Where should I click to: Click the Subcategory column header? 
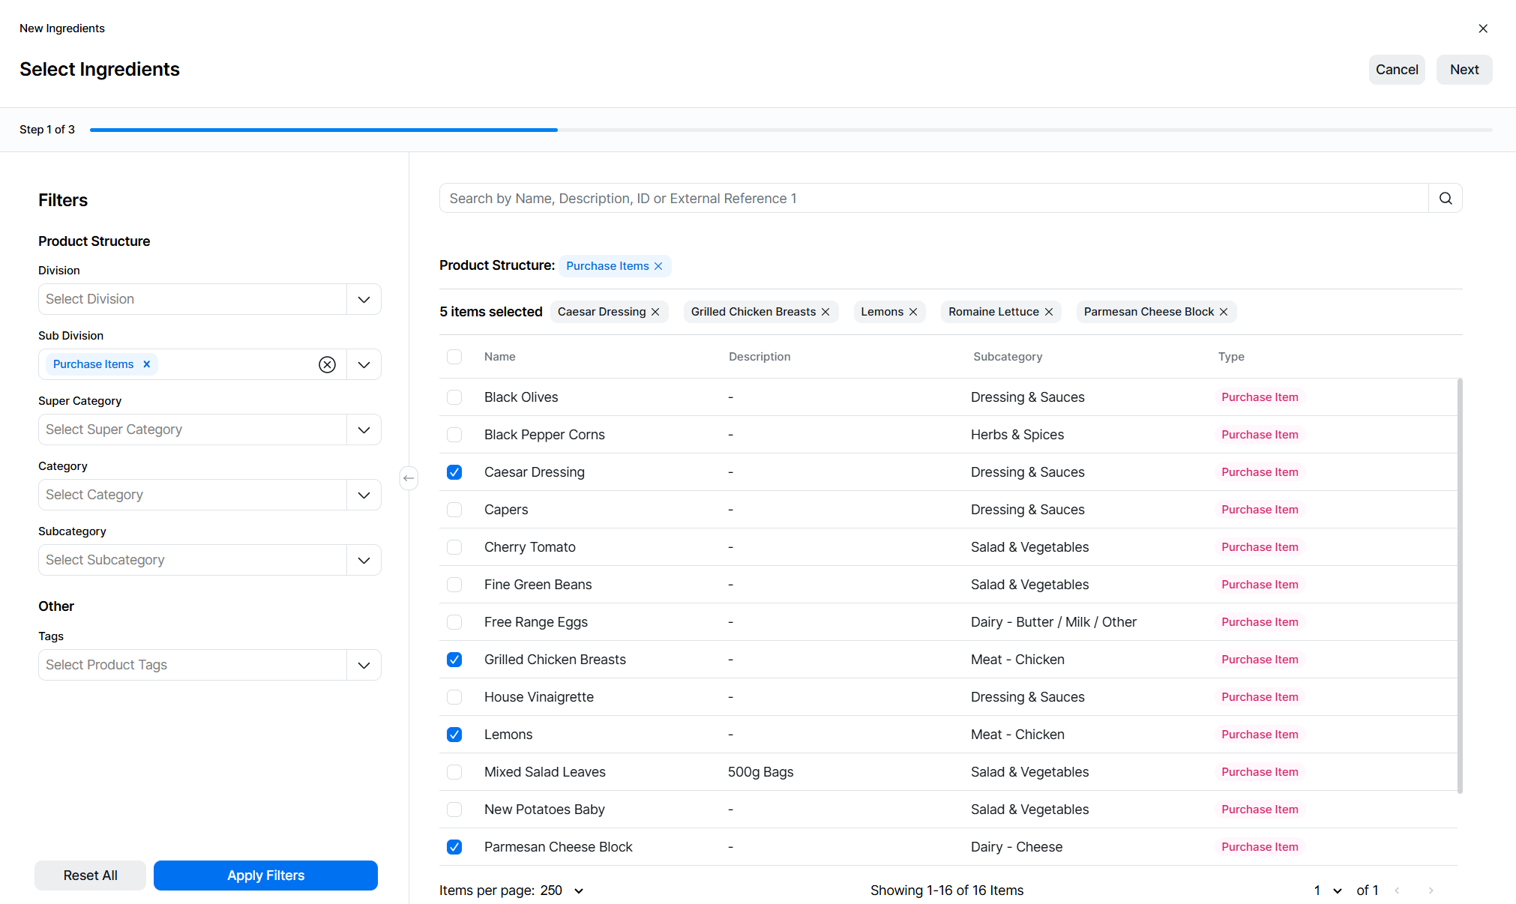[x=1008, y=357]
